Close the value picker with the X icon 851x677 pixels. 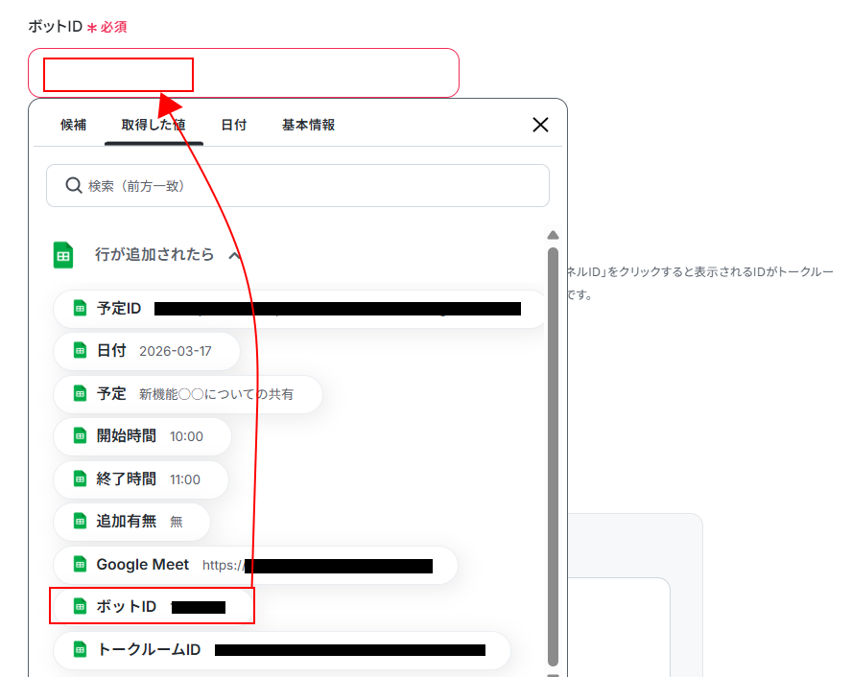coord(540,125)
